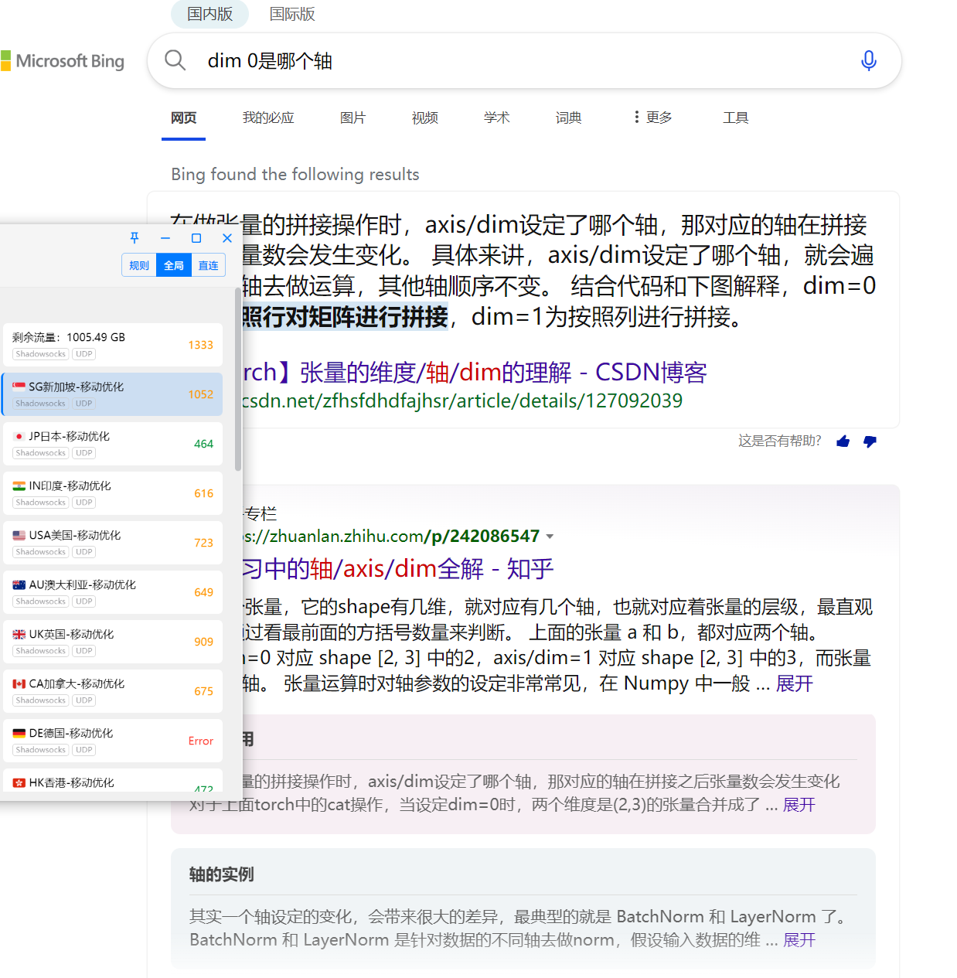Open the 工具 tools menu
The image size is (957, 978).
(x=735, y=118)
